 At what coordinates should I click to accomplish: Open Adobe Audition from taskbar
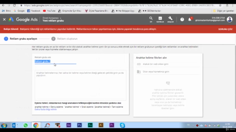click(90, 125)
